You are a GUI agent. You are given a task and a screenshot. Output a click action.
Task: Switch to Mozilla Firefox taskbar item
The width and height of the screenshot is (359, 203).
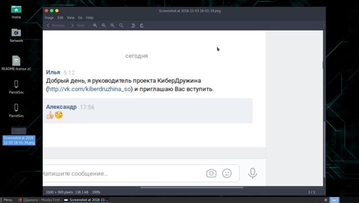pos(40,200)
